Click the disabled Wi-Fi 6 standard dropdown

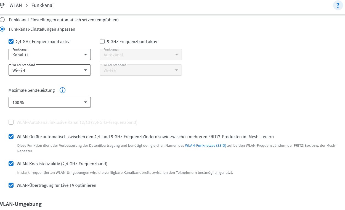tap(141, 70)
